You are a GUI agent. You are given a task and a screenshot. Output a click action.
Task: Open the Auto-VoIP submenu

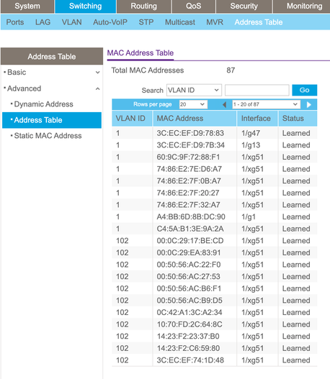point(110,22)
